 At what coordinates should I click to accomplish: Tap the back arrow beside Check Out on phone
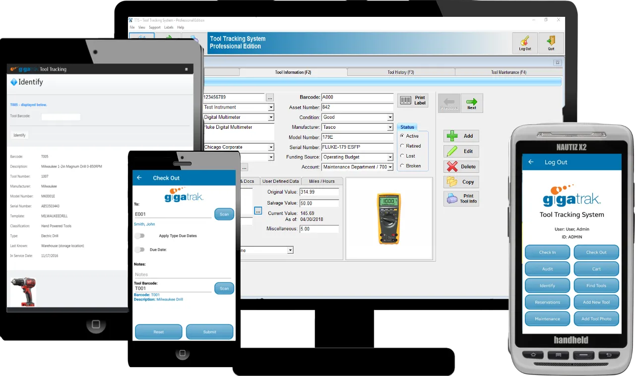139,178
